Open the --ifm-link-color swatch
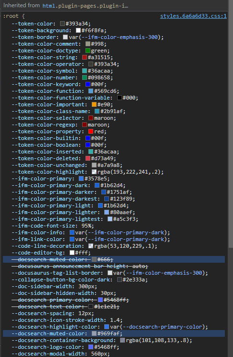 click(x=72, y=239)
